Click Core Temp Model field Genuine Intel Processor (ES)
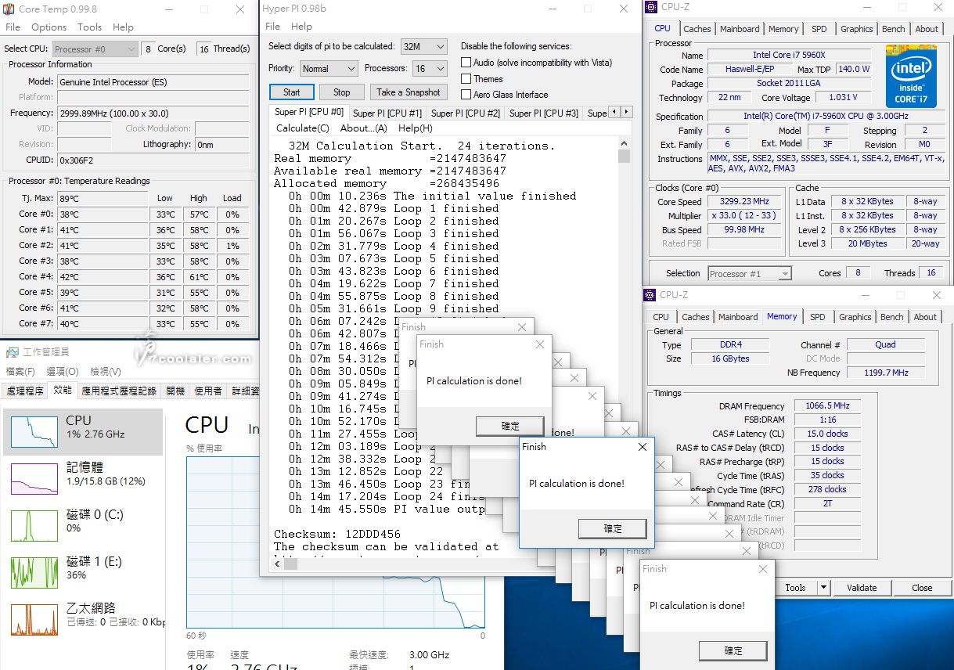Image resolution: width=954 pixels, height=670 pixels. [153, 82]
